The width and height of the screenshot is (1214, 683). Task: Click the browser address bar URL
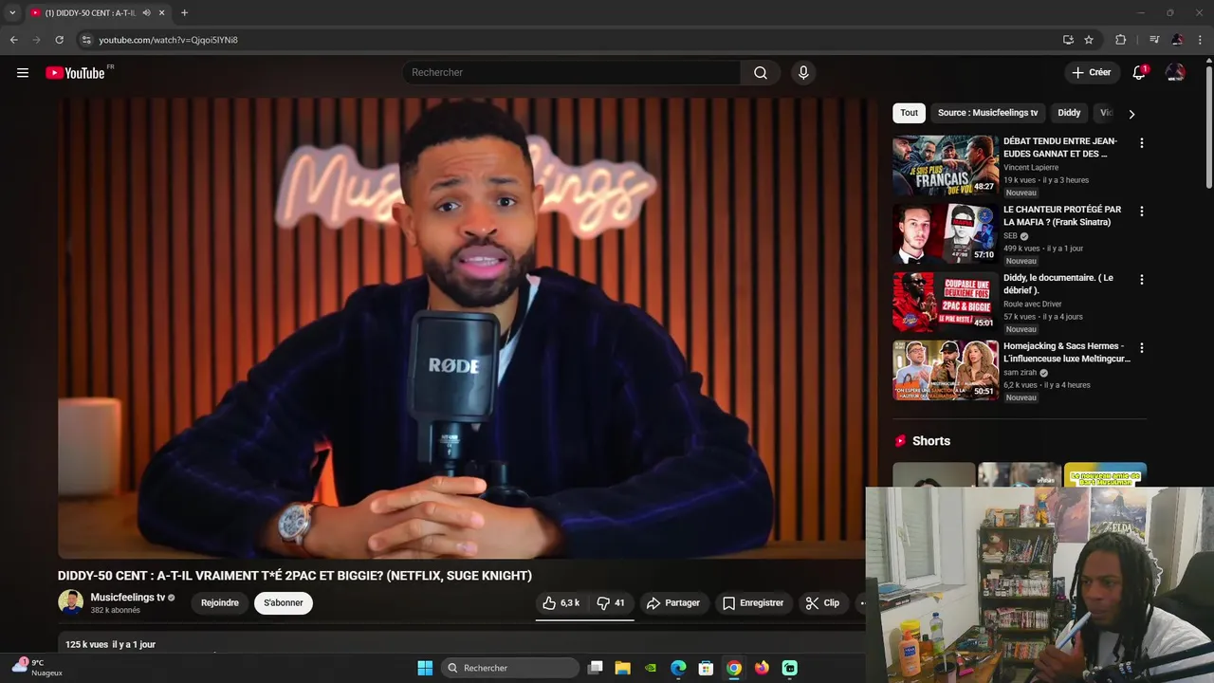point(168,40)
